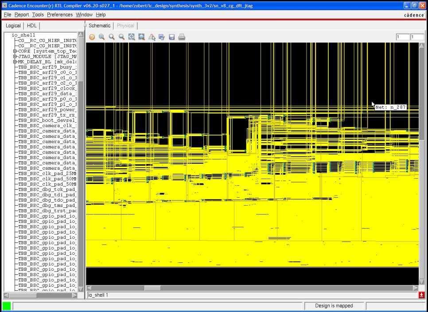The width and height of the screenshot is (428, 312).
Task: Open the Help menu
Action: pos(101,15)
